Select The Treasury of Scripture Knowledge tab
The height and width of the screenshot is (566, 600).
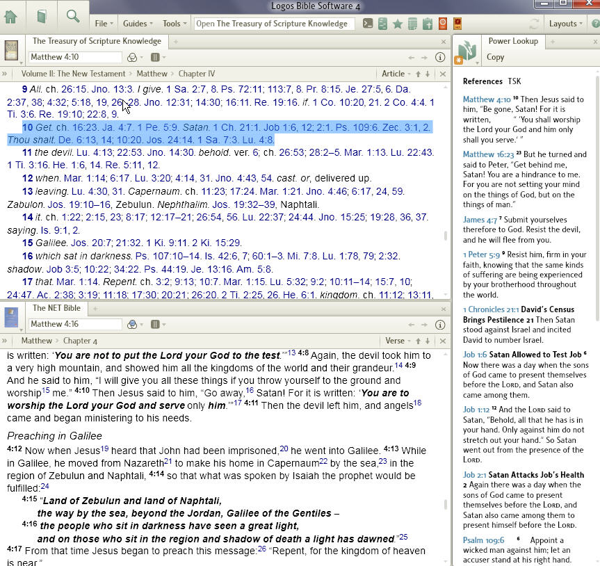97,41
